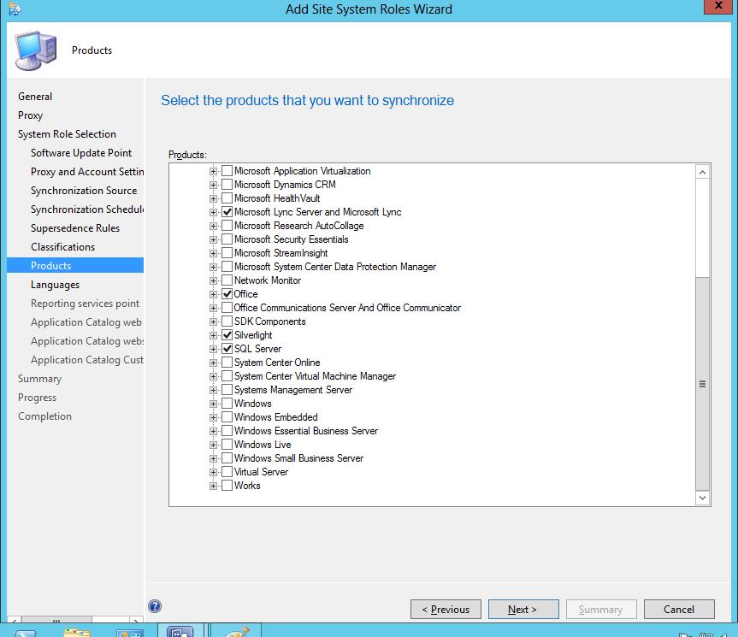Screen dimensions: 738x637
Task: Check the Windows product checkbox
Action: (227, 404)
